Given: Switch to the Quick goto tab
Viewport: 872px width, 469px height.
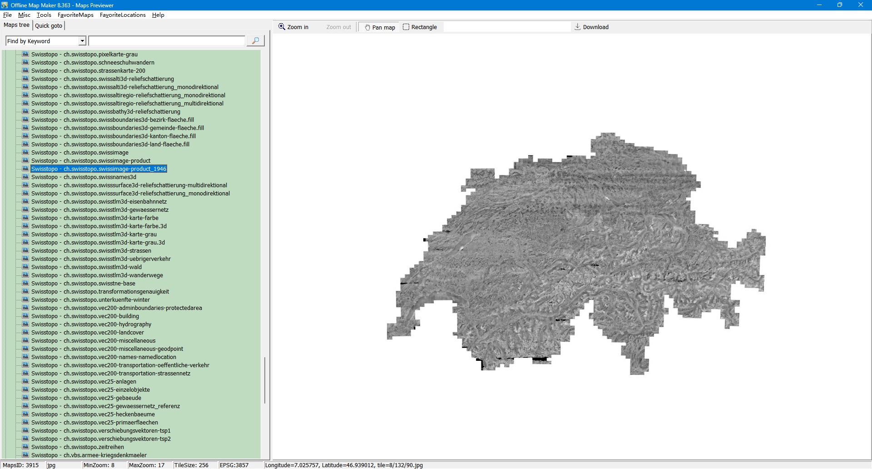Looking at the screenshot, I should (49, 26).
